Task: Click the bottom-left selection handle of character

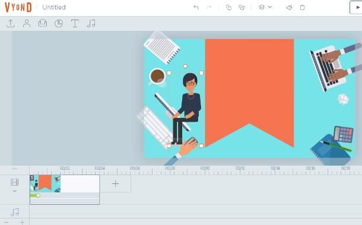Action: pyautogui.click(x=169, y=146)
